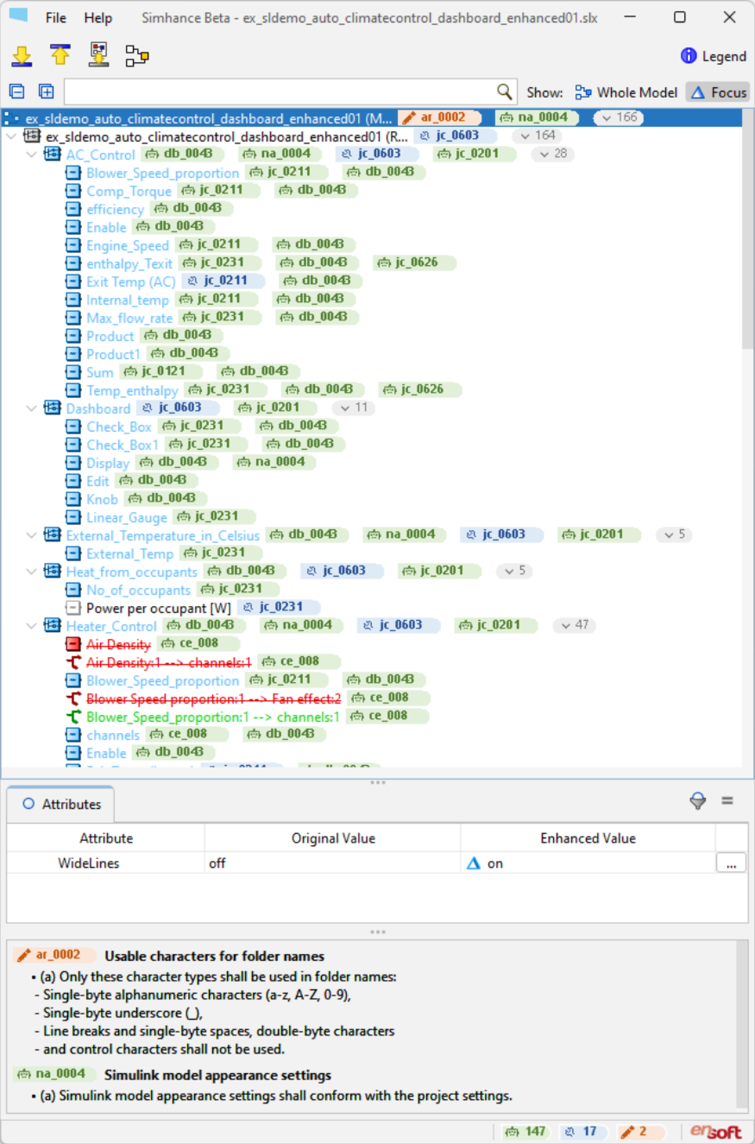Click the rule description panel scrollbar

(742, 1024)
